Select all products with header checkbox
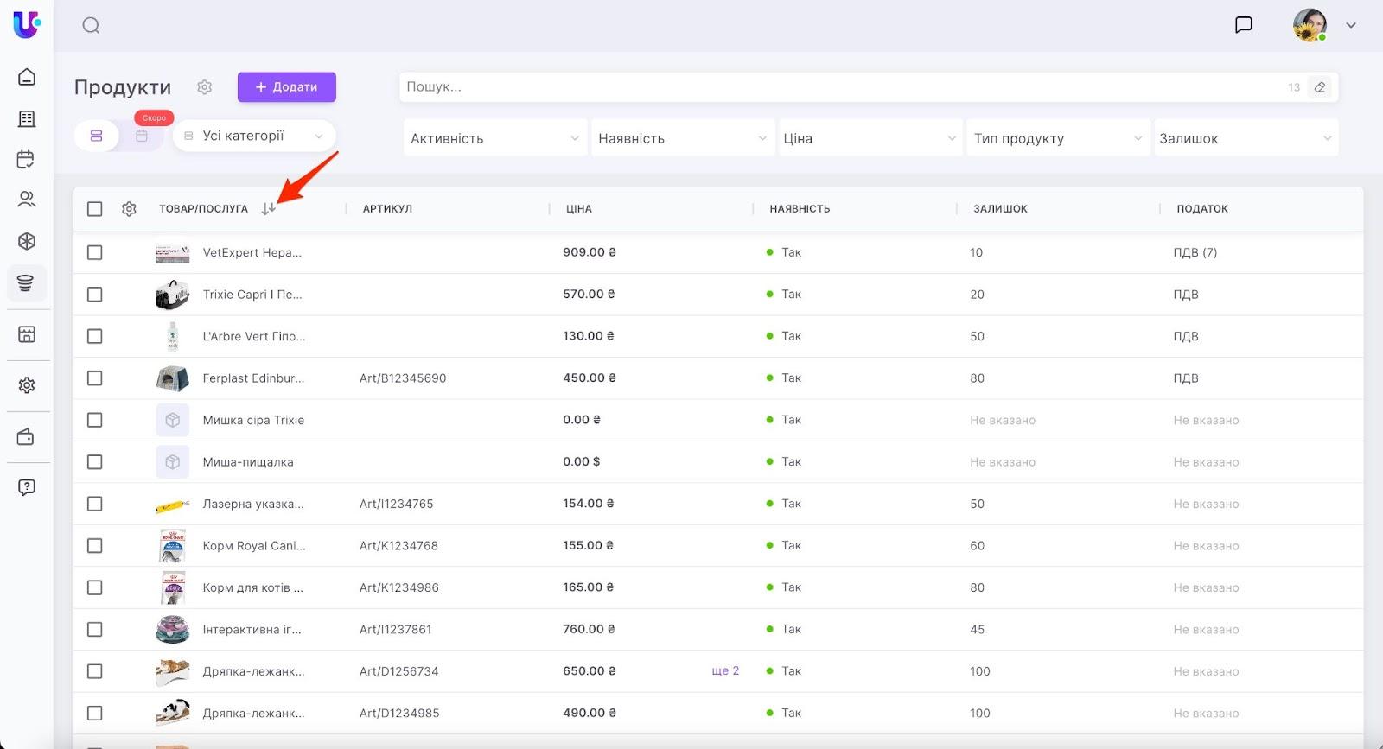This screenshot has height=749, width=1383. coord(95,209)
